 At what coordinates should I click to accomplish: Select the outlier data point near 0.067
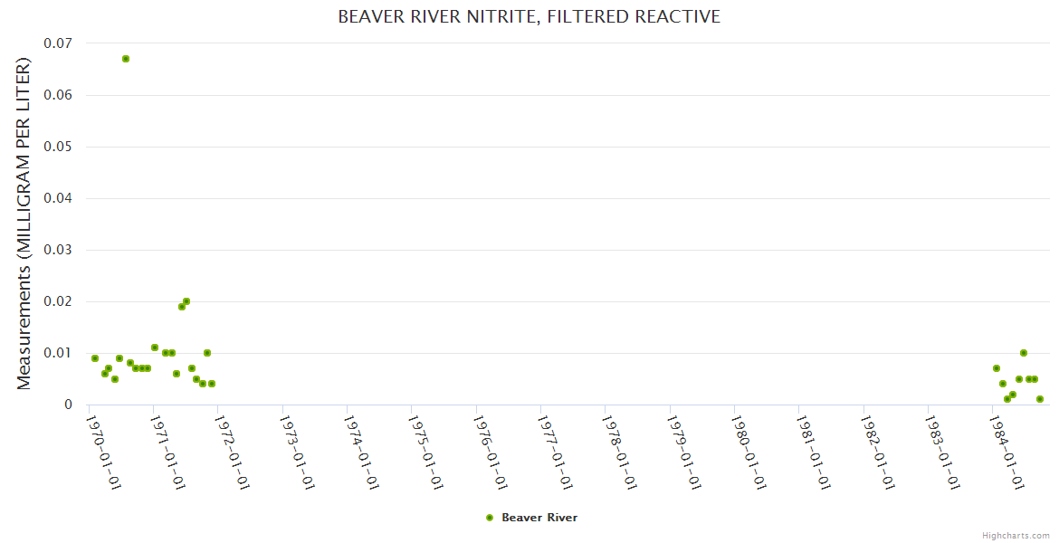coord(126,59)
